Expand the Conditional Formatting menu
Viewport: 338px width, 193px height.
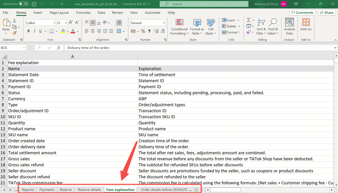coord(179,27)
